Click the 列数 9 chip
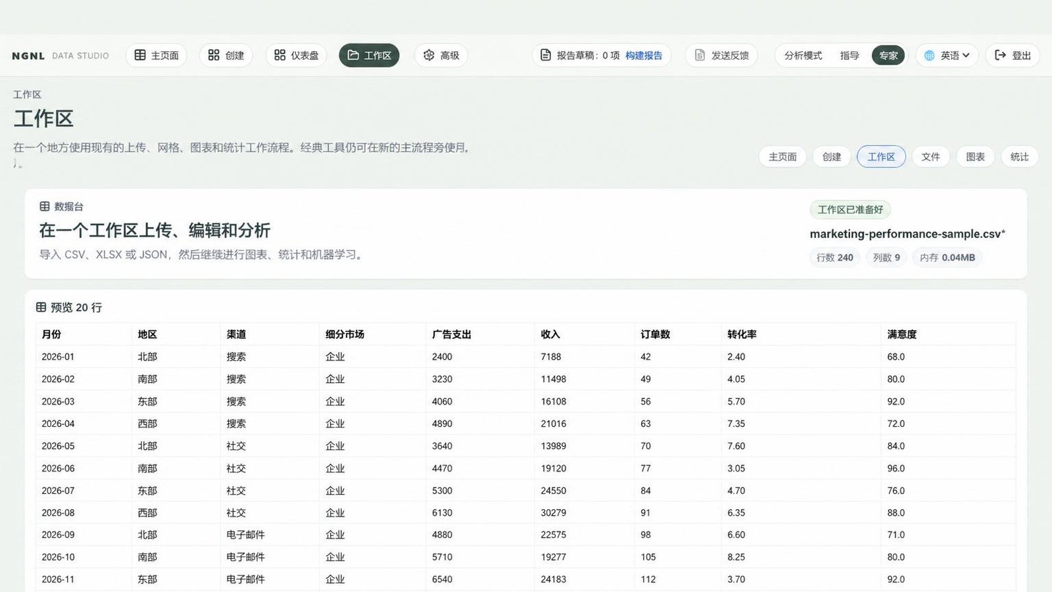This screenshot has height=592, width=1052. click(x=886, y=257)
